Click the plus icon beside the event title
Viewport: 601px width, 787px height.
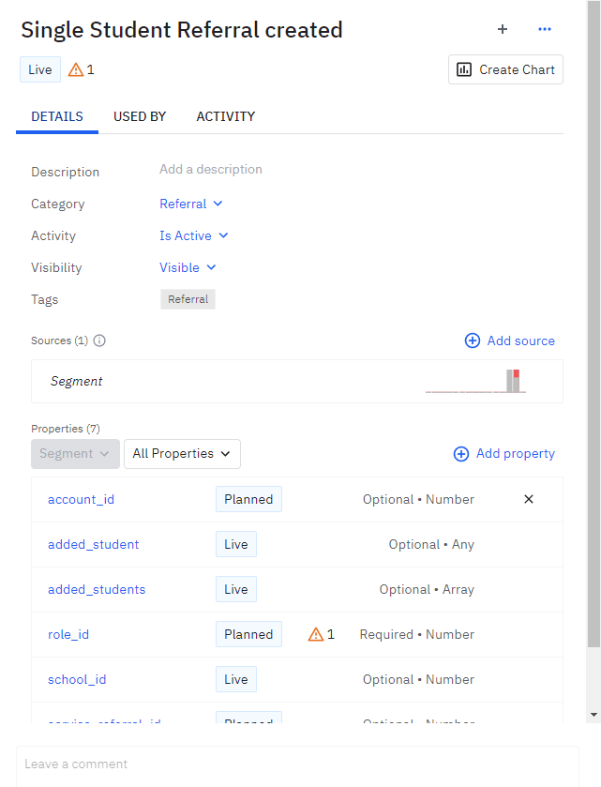coord(503,29)
